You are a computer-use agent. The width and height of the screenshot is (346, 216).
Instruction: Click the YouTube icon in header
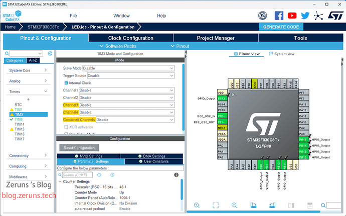point(292,16)
